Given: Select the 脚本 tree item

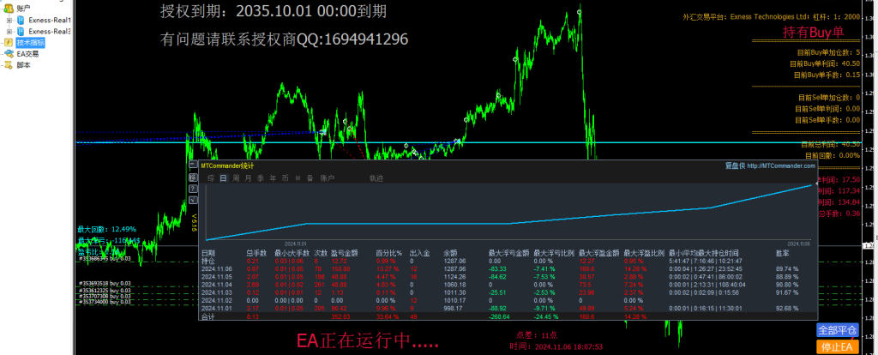Looking at the screenshot, I should point(23,65).
